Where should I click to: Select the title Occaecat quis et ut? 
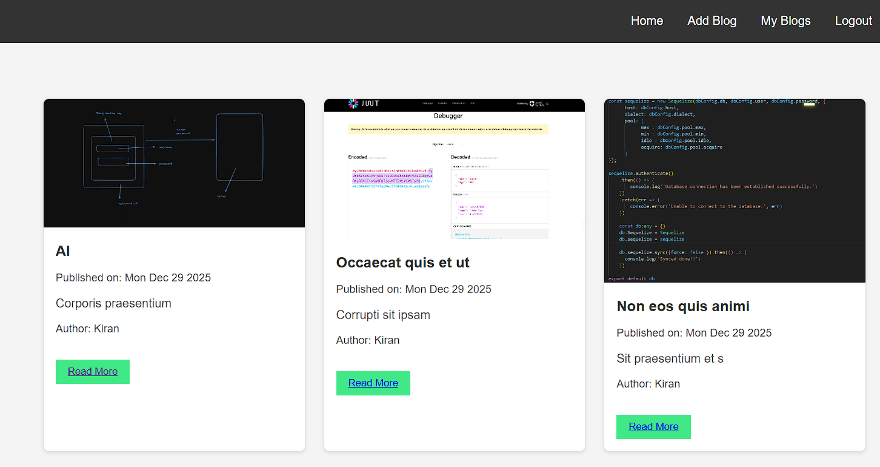click(x=403, y=263)
